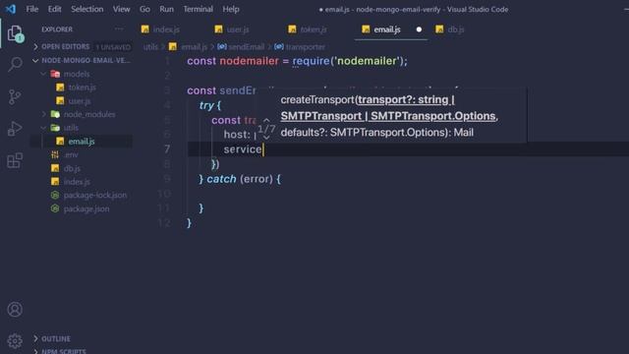Open the Help menu

tap(231, 9)
